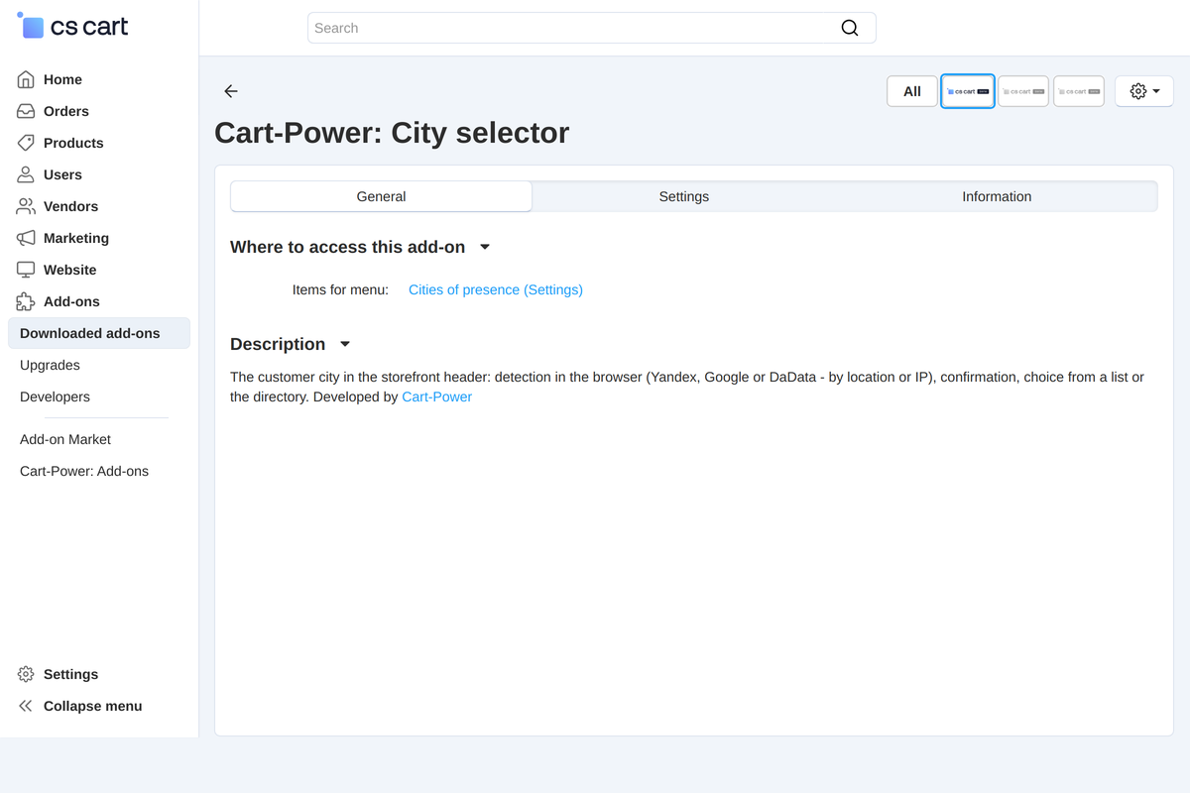Switch to the Settings tab
This screenshot has height=793, width=1190.
[684, 196]
